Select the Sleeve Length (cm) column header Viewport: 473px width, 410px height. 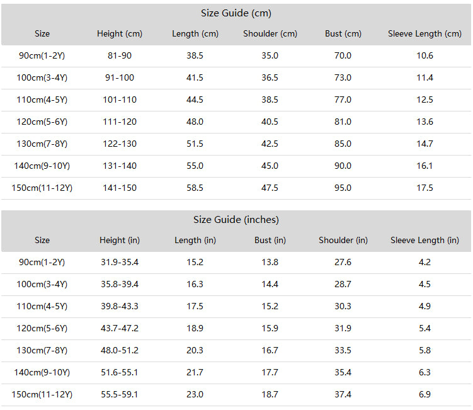pyautogui.click(x=425, y=34)
